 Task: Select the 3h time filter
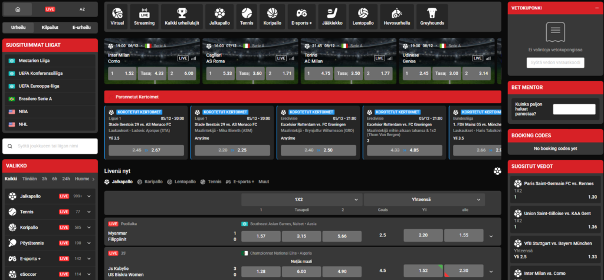click(x=43, y=179)
